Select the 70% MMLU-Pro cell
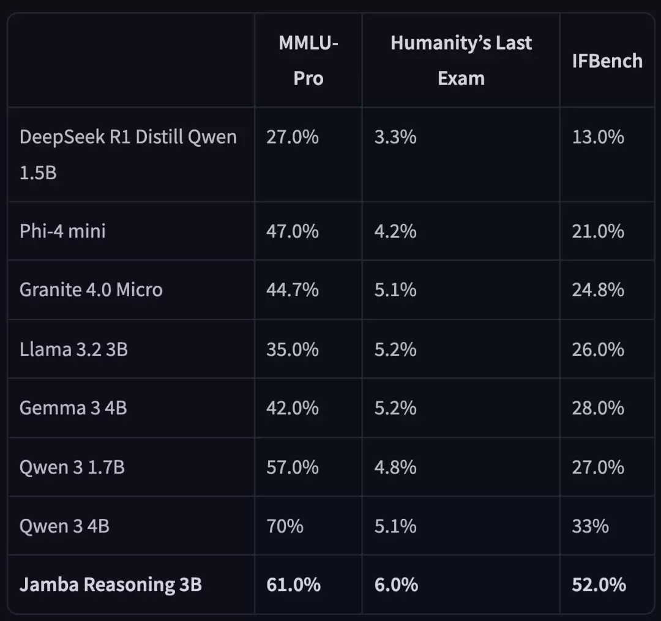Screen dimensions: 661x621 [x=285, y=526]
